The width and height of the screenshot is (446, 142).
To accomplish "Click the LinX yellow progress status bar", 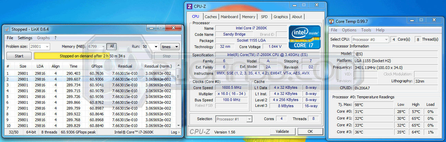I will [x=92, y=56].
